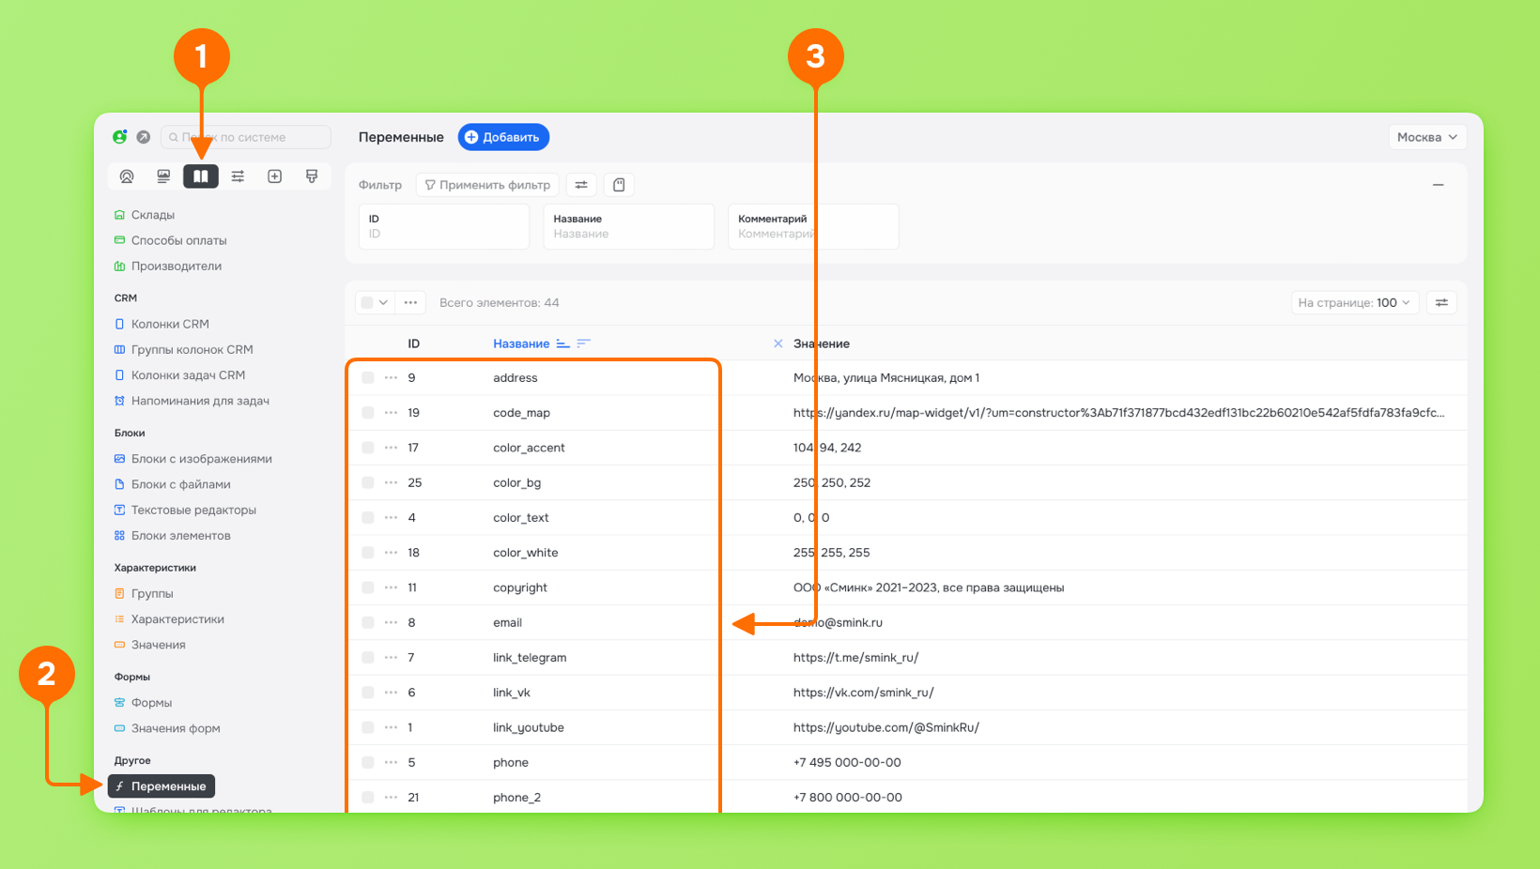Check the link_youtube row checkbox

pyautogui.click(x=367, y=727)
